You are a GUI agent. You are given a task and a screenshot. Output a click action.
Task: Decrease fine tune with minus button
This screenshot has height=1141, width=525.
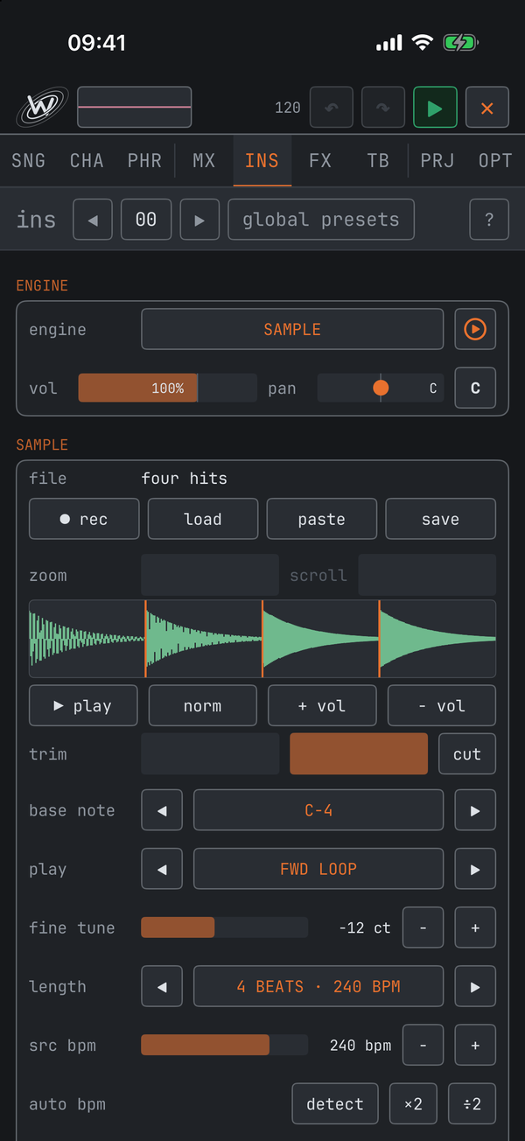click(423, 927)
